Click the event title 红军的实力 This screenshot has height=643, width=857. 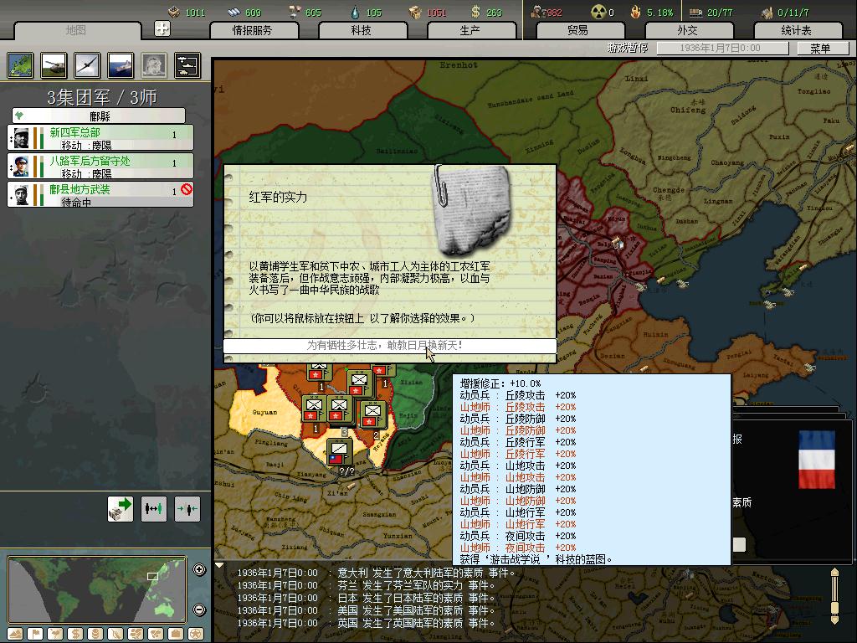point(278,197)
